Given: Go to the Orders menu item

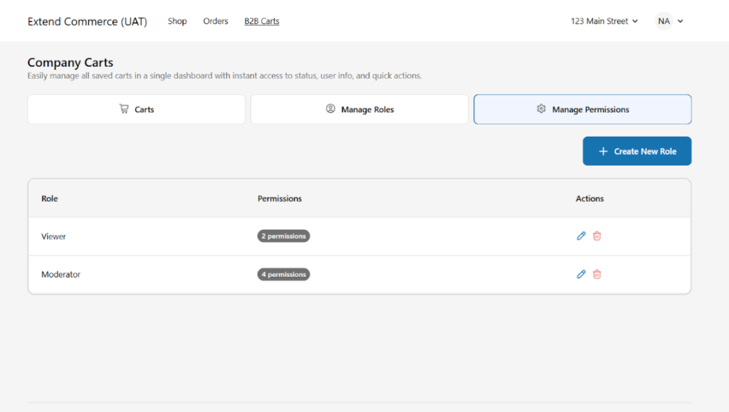Looking at the screenshot, I should tap(216, 21).
